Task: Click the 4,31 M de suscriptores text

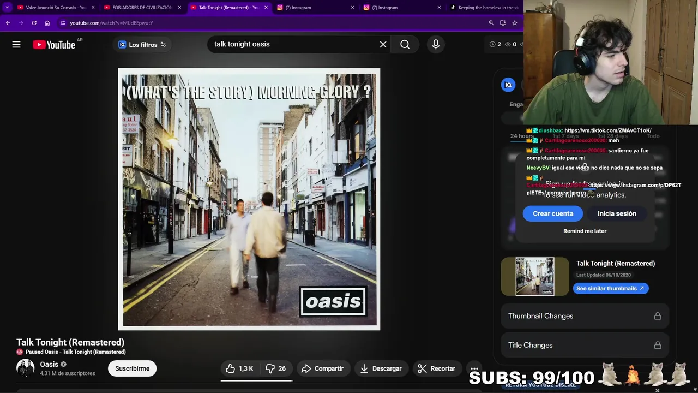Action: pyautogui.click(x=68, y=373)
